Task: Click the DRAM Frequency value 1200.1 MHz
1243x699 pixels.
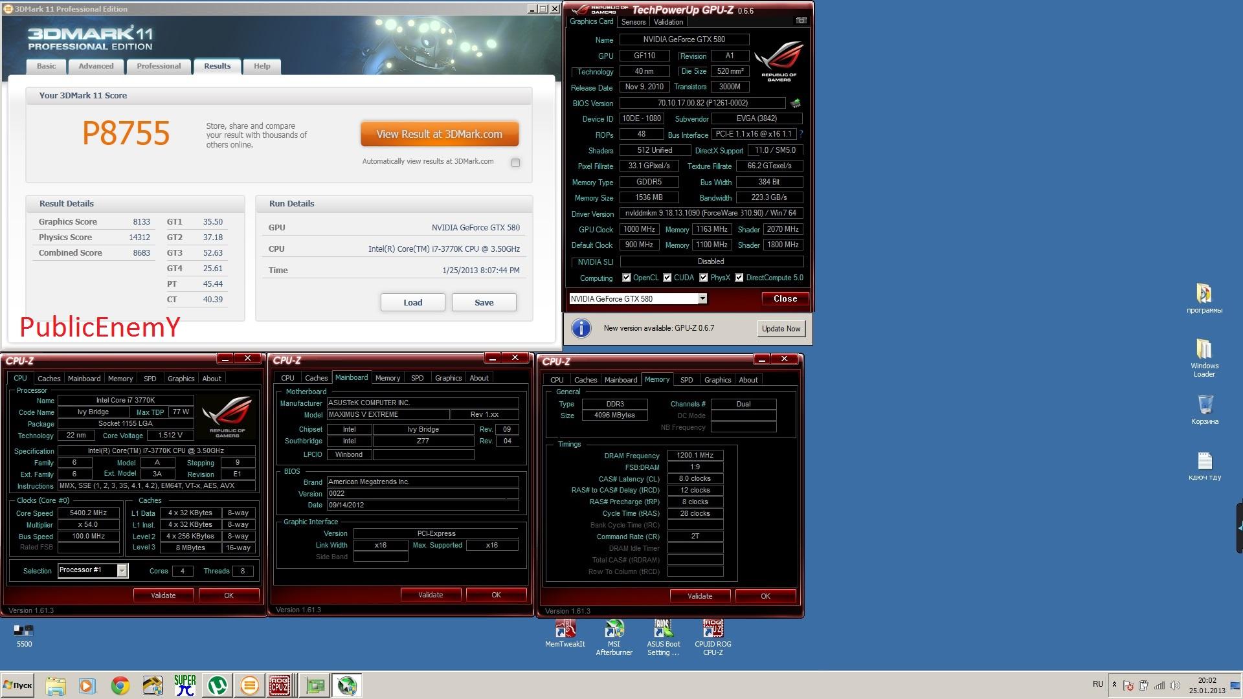Action: click(x=695, y=455)
